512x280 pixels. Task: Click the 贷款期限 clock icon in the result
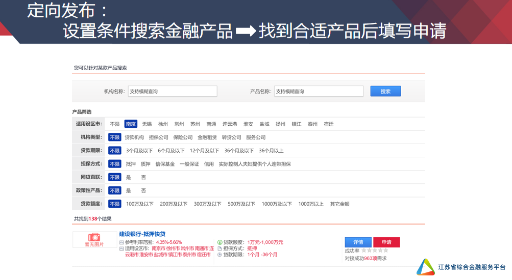point(220,255)
